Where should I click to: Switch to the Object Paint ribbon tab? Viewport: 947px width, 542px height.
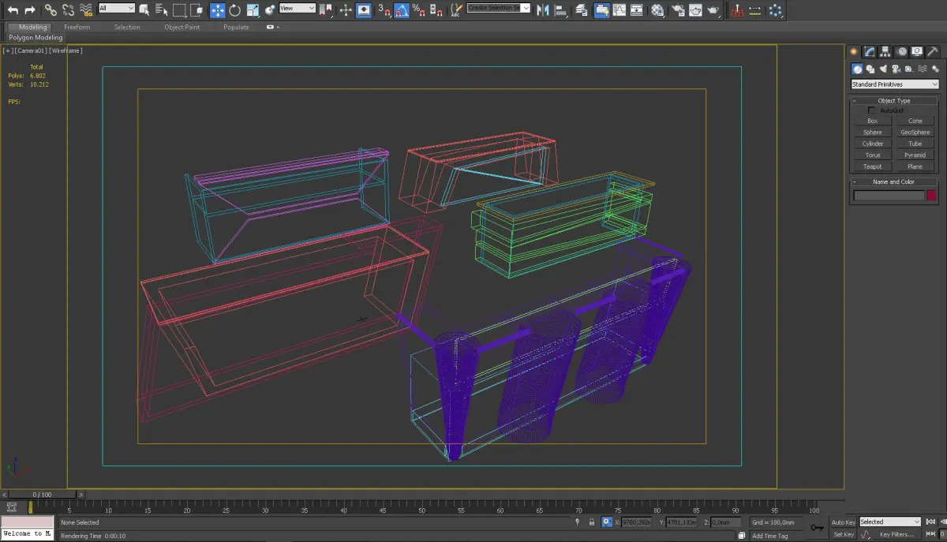point(182,27)
